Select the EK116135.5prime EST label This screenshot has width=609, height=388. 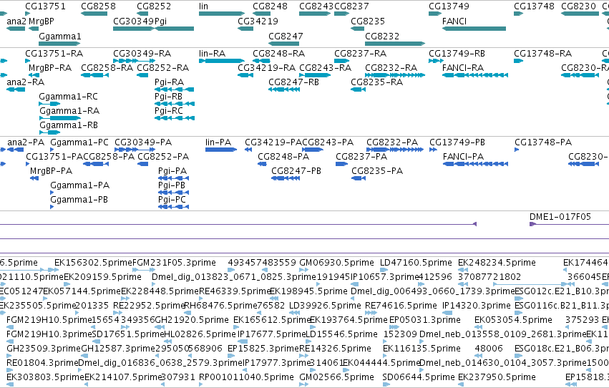pyautogui.click(x=422, y=349)
